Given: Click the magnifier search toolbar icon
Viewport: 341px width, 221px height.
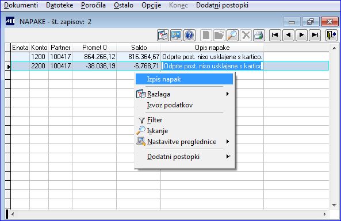Looking at the screenshot, I should (x=232, y=35).
